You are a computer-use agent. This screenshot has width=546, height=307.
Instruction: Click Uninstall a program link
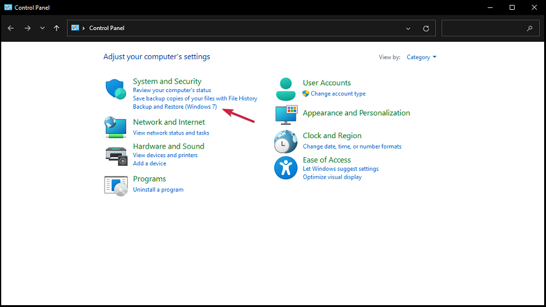(x=158, y=190)
